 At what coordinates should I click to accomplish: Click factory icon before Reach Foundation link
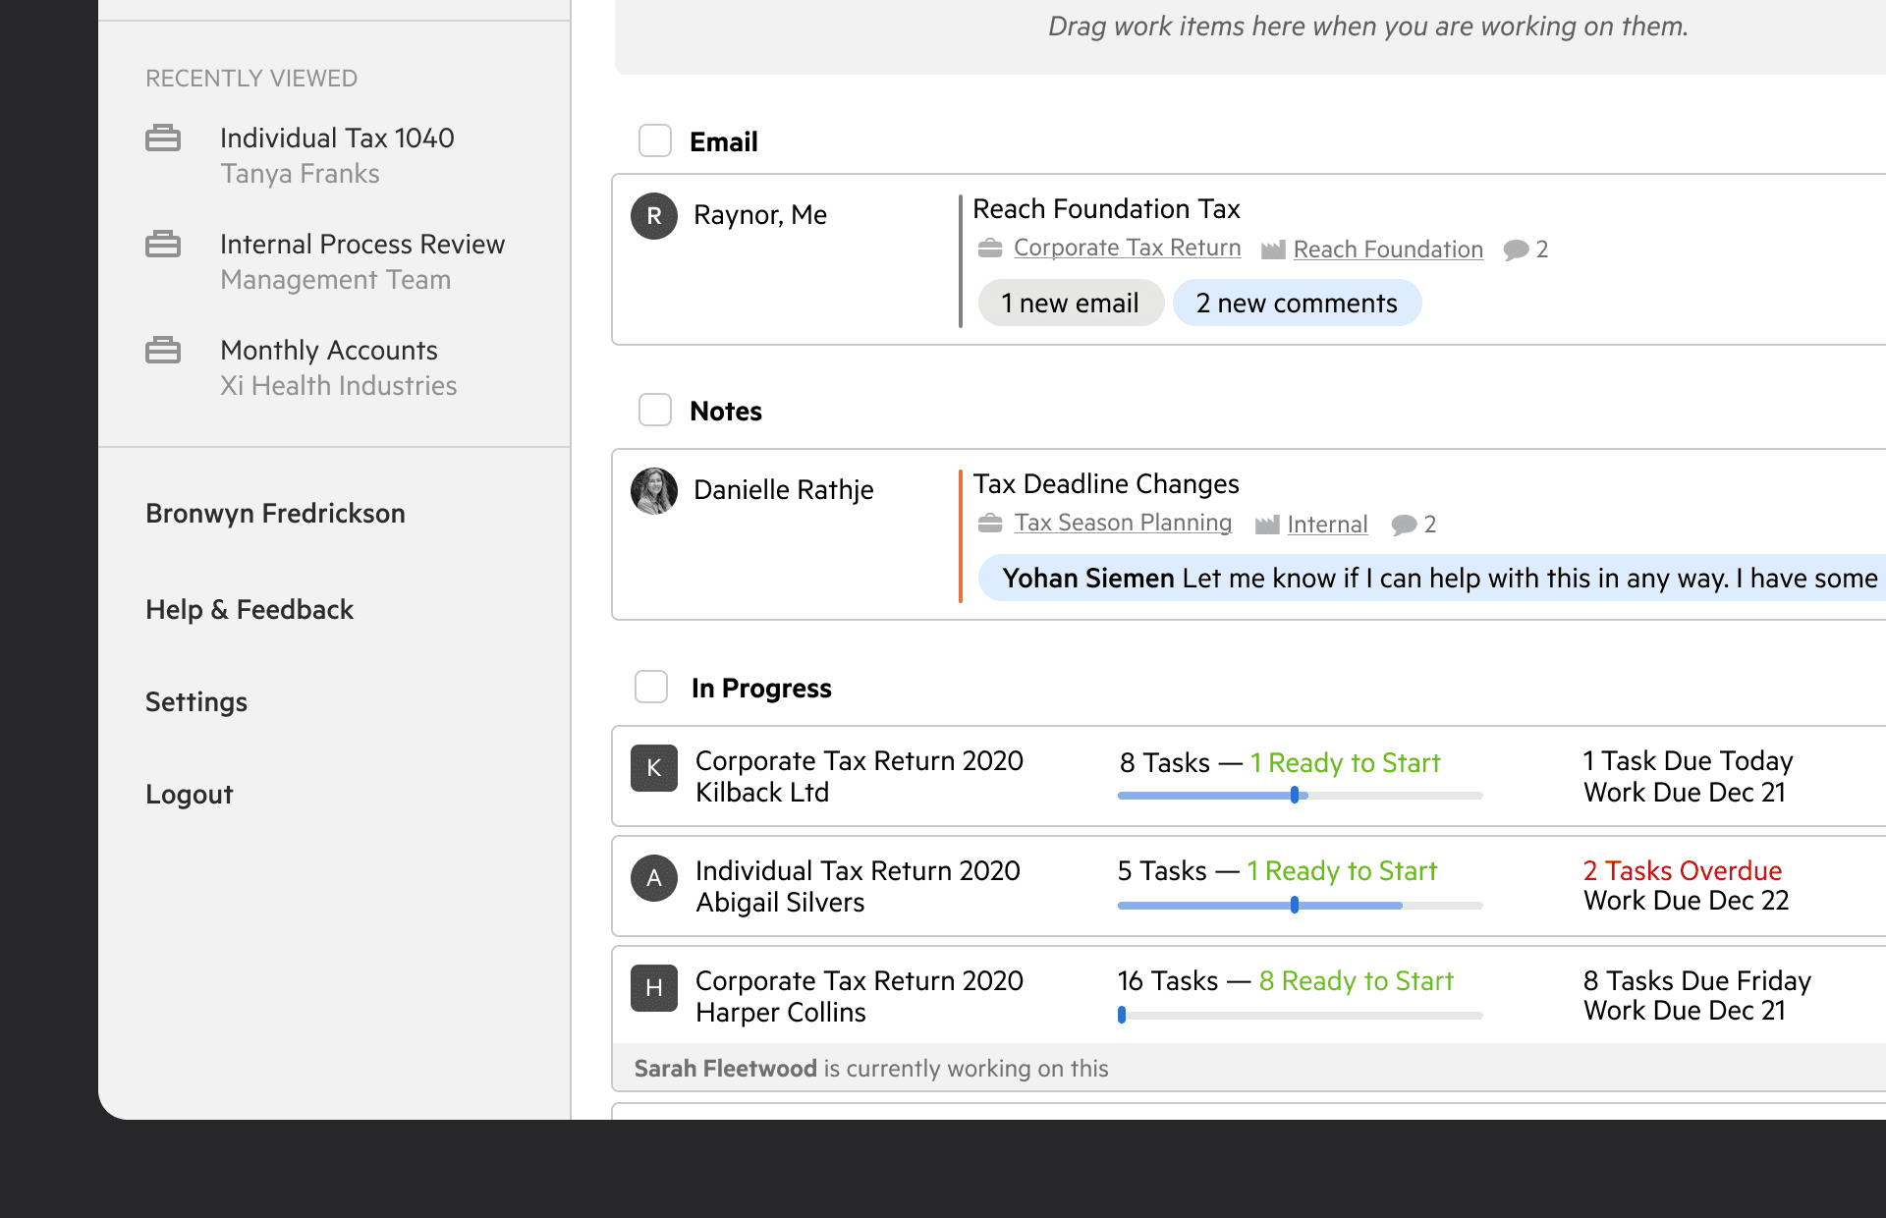1273,249
